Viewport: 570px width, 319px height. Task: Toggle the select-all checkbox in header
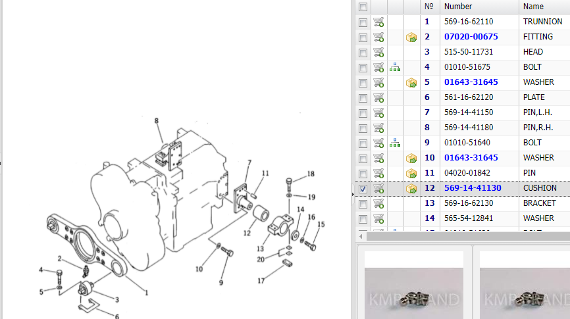(363, 7)
